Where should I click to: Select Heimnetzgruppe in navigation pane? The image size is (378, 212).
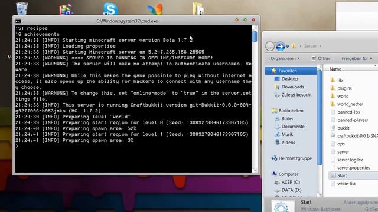[x=295, y=158]
